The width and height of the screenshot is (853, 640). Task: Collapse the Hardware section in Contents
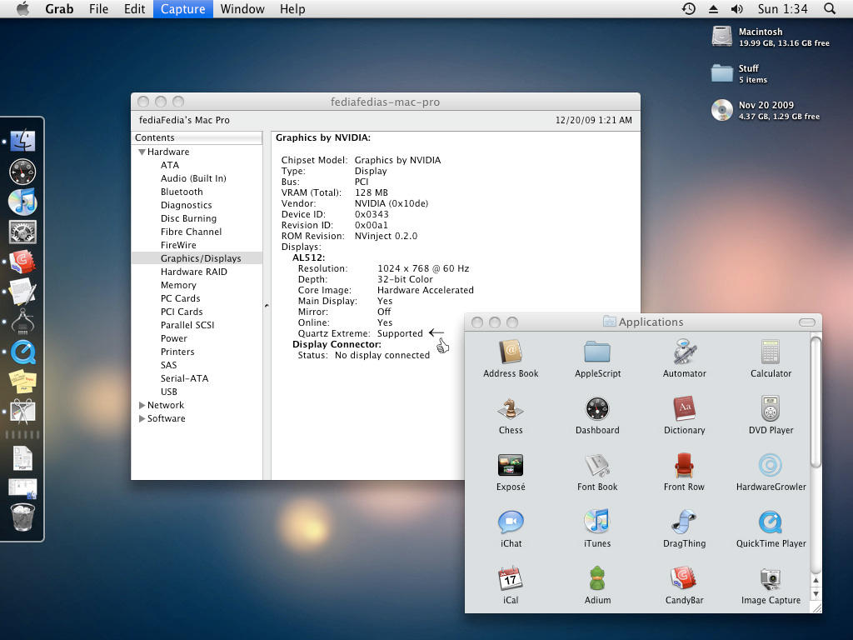pos(142,152)
